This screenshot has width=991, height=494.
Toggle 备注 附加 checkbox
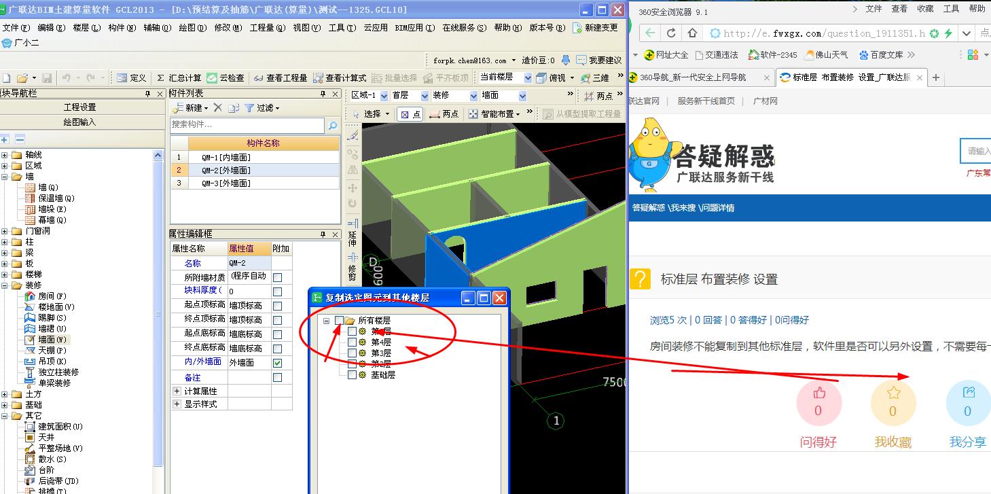[277, 377]
